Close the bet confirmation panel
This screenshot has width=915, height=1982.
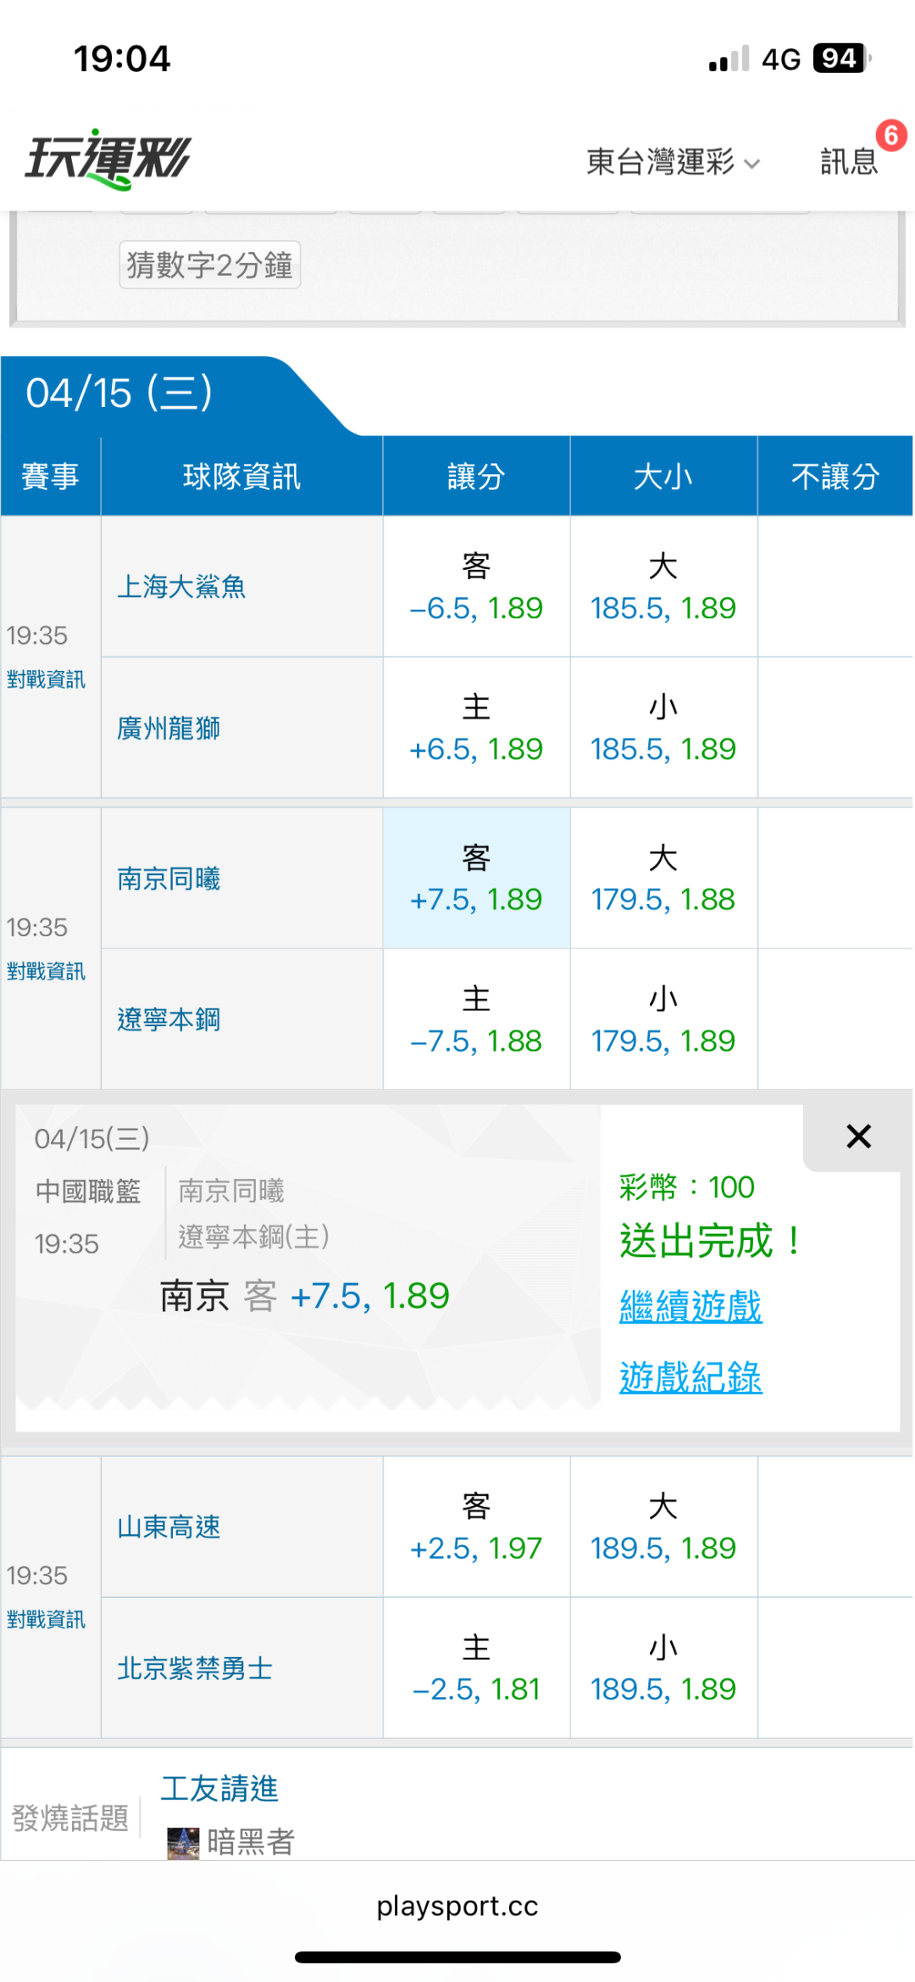(x=858, y=1136)
